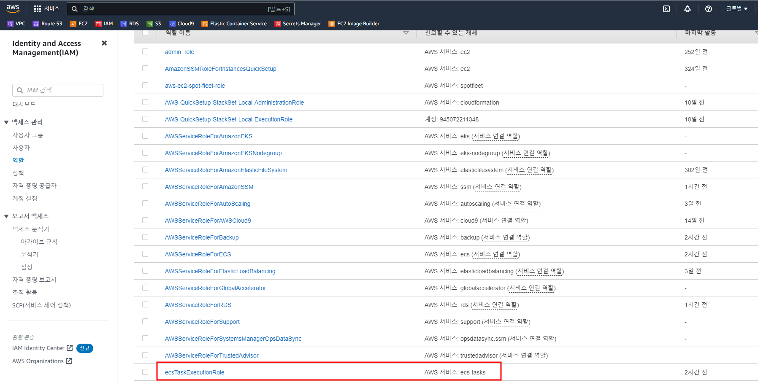Open 조직 활동 in the sidebar
This screenshot has height=385, width=758.
[x=25, y=292]
